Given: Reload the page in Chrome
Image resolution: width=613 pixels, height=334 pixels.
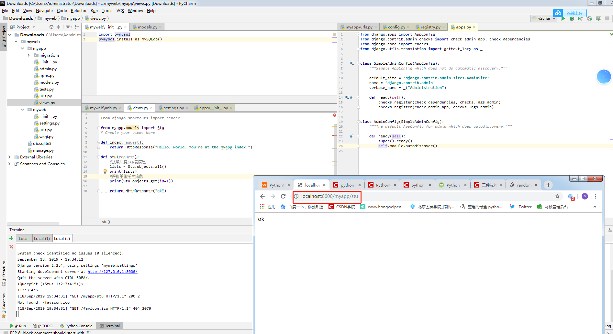Looking at the screenshot, I should coord(283,196).
